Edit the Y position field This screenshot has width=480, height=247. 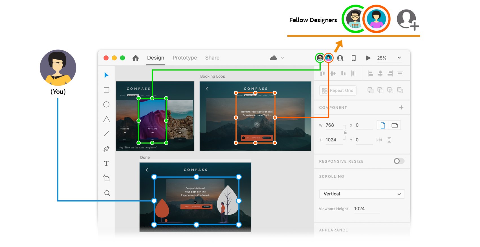pos(364,140)
